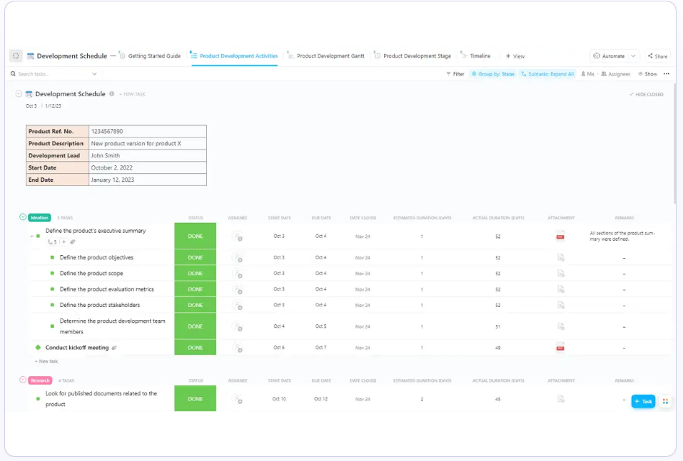
Task: Click the Search tasks field
Action: [x=50, y=74]
